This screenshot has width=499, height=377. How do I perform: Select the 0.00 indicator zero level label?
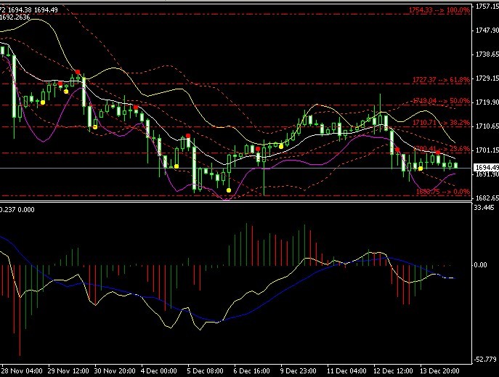[x=480, y=265]
